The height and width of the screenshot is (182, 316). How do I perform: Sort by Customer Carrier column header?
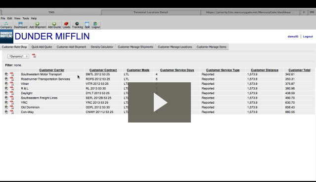click(x=52, y=70)
